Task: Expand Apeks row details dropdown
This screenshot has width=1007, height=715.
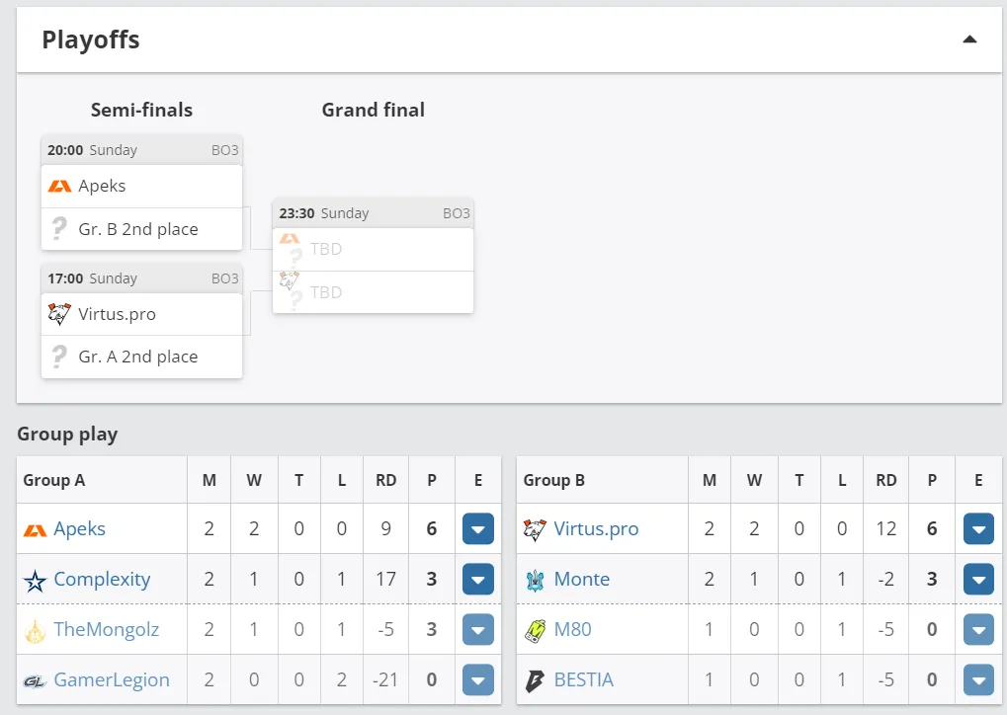Action: pyautogui.click(x=478, y=529)
